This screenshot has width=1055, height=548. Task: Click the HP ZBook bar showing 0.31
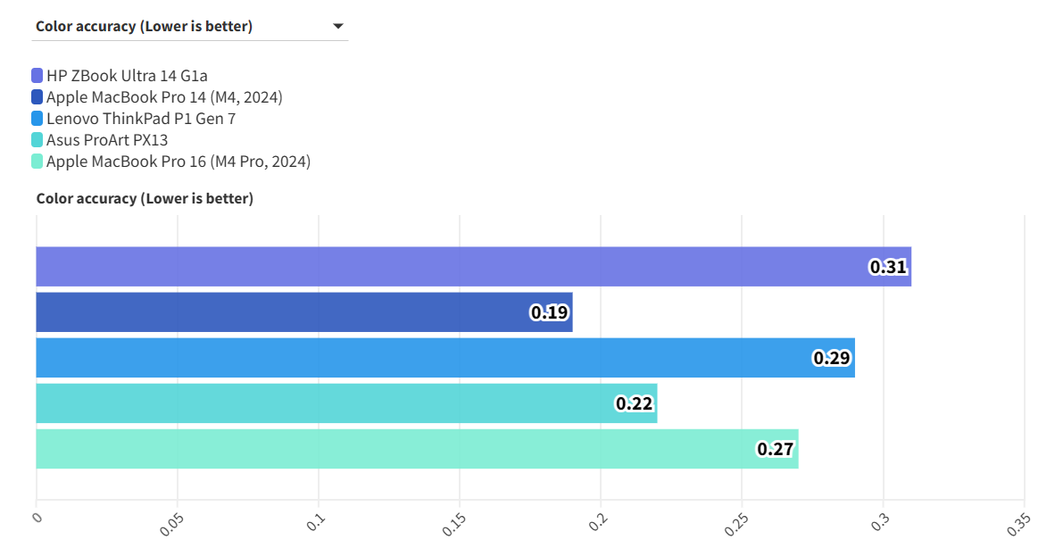click(446, 267)
